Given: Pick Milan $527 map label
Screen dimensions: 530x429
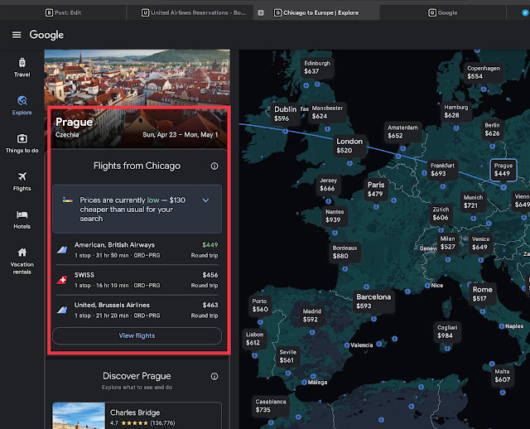Looking at the screenshot, I should pos(447,243).
